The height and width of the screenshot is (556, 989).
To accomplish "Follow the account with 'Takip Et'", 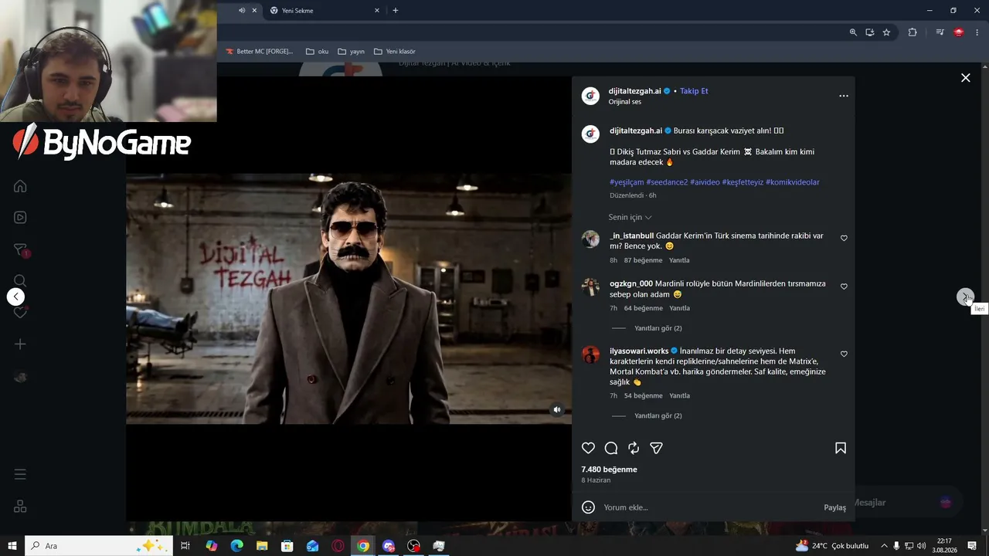I will [x=694, y=91].
